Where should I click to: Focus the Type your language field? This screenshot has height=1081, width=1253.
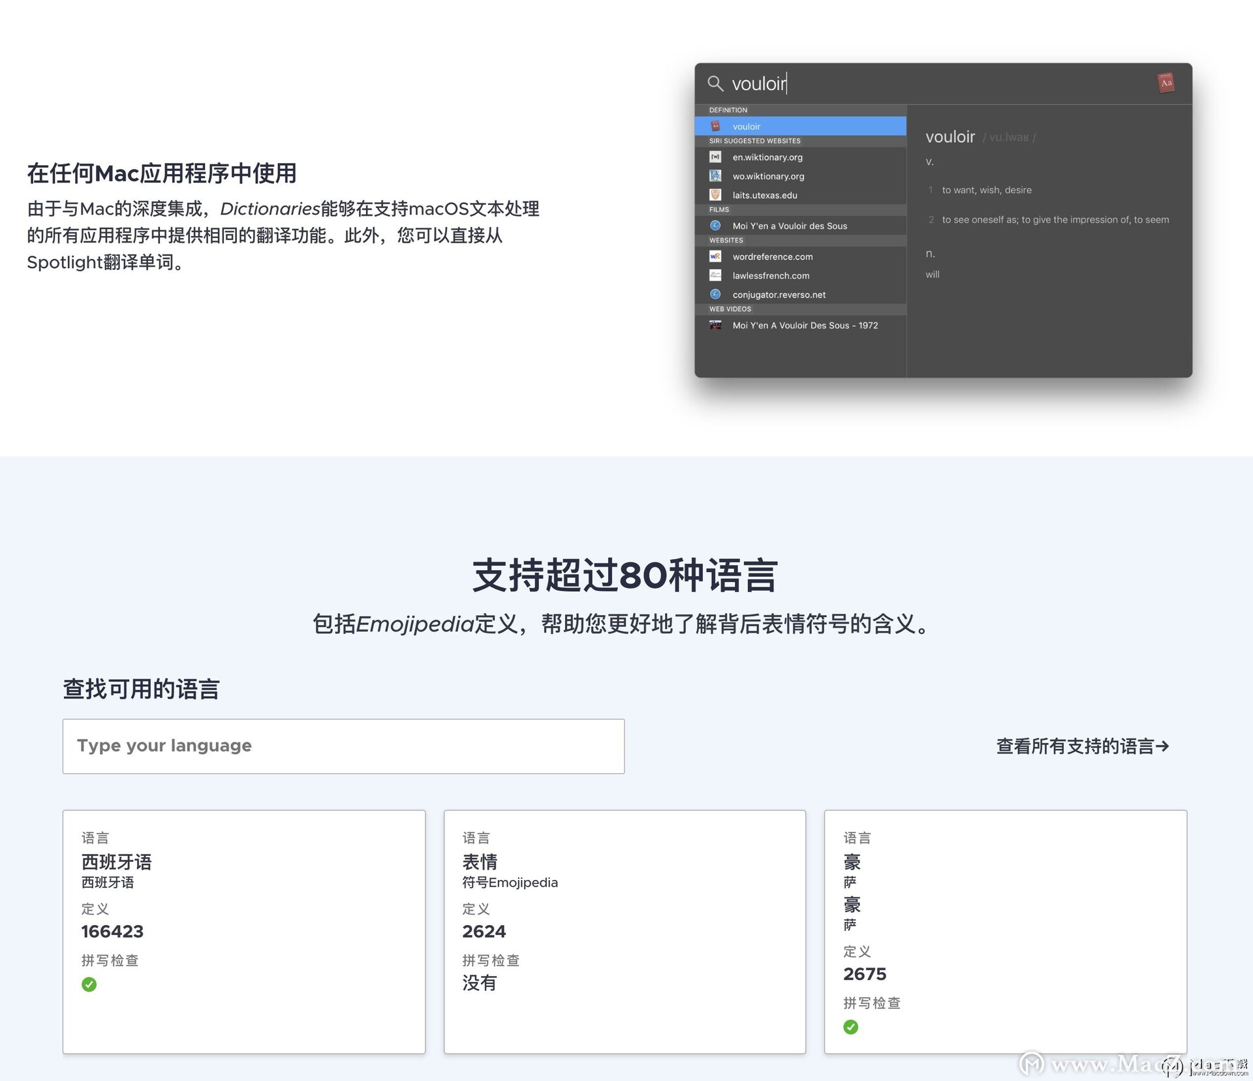343,746
